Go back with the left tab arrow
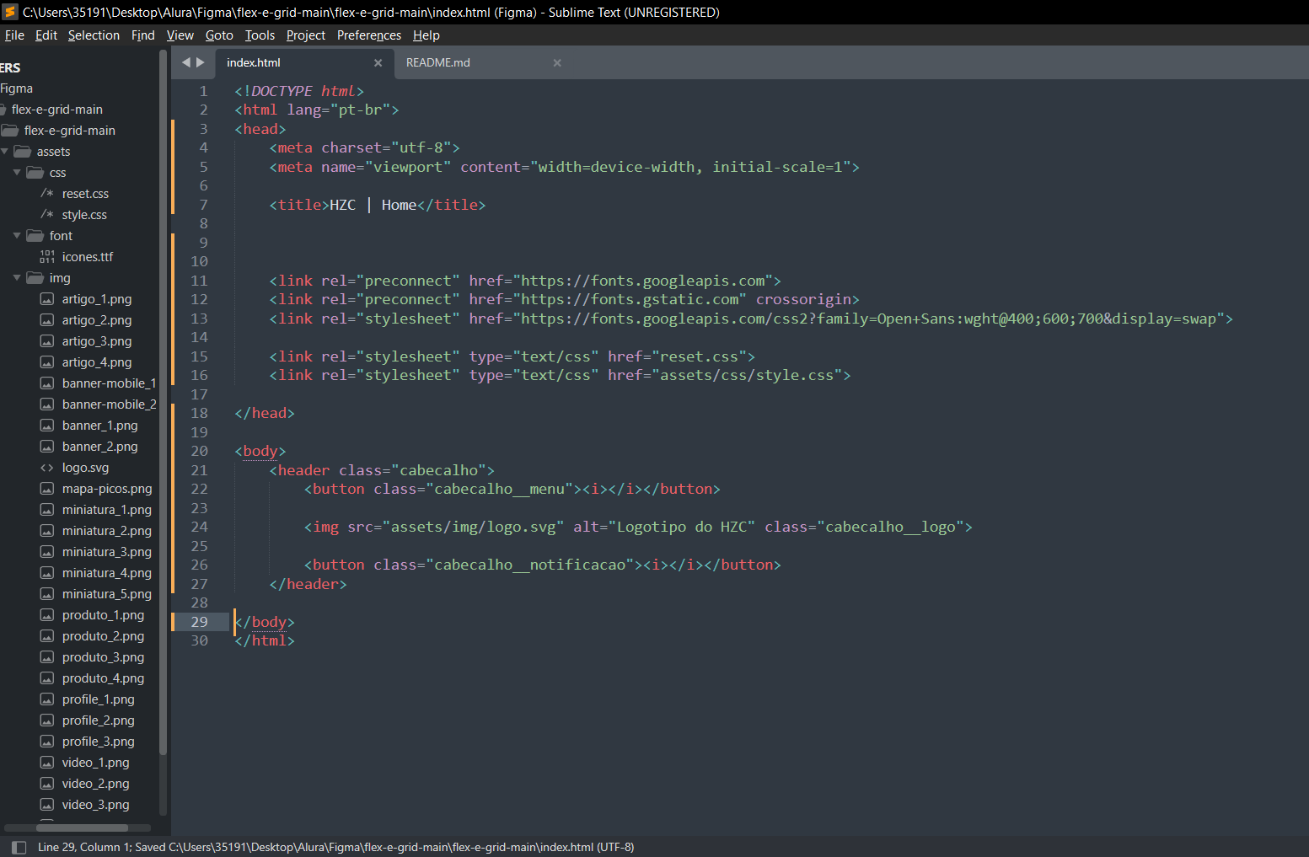This screenshot has height=857, width=1309. (186, 62)
